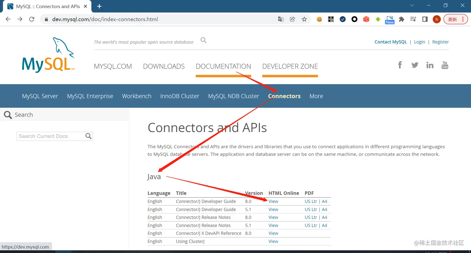View the Using ClusterJ document
The width and height of the screenshot is (471, 253).
click(273, 241)
